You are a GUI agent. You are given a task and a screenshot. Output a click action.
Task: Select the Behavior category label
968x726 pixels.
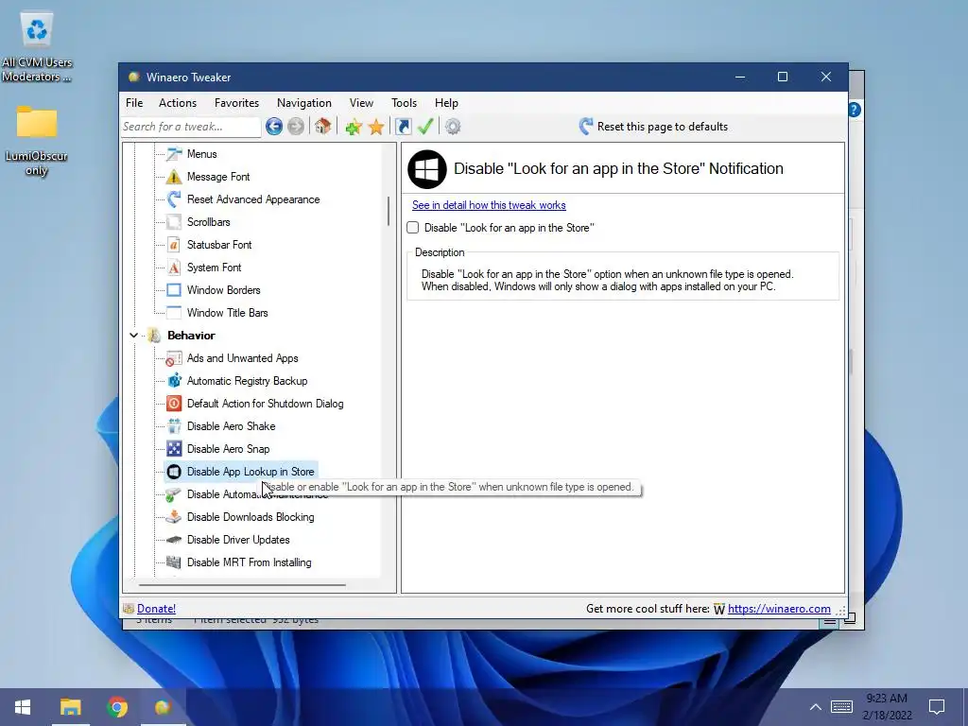pos(191,336)
